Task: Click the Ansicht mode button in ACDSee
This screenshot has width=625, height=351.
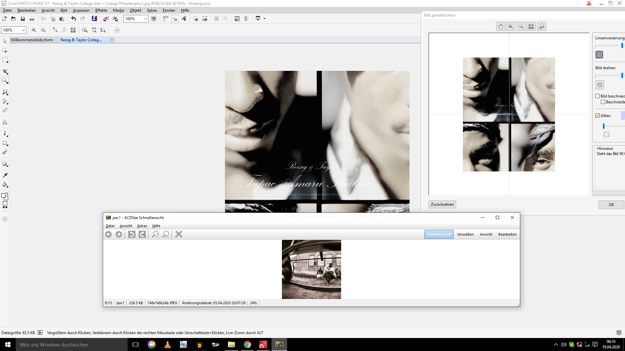Action: 486,234
